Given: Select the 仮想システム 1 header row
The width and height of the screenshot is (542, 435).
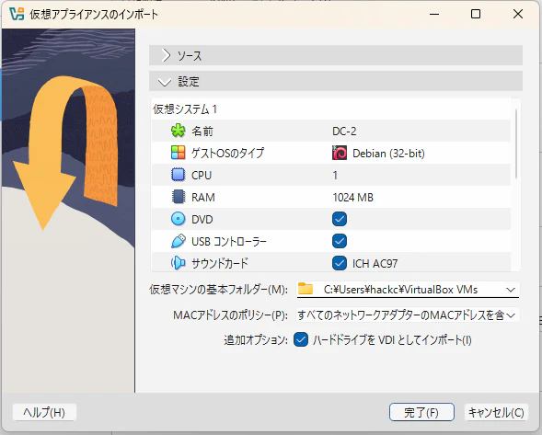Looking at the screenshot, I should tap(330, 109).
